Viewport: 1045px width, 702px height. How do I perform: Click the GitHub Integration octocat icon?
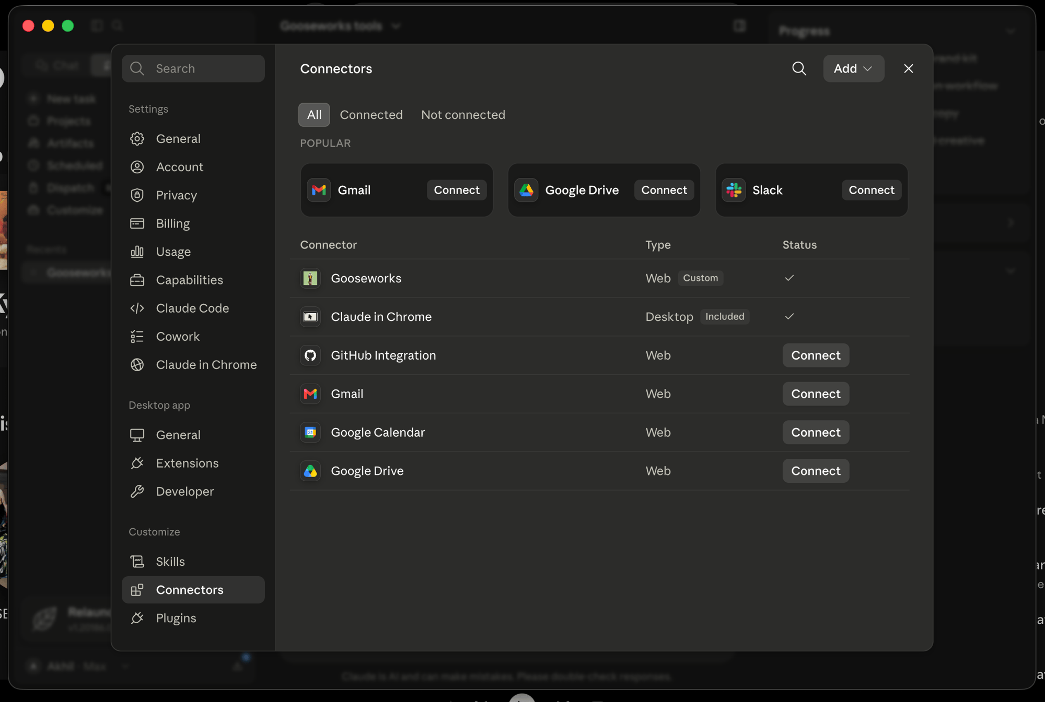tap(310, 355)
